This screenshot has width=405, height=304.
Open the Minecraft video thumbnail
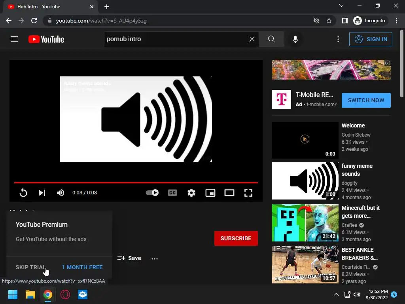pyautogui.click(x=305, y=222)
